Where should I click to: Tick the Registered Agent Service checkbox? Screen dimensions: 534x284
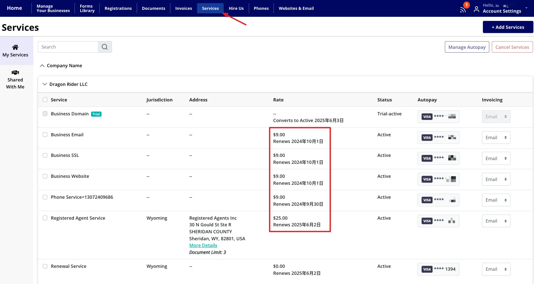coord(45,218)
